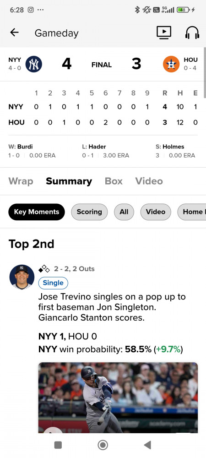Tap the headphones audio icon
This screenshot has width=206, height=458.
192,33
